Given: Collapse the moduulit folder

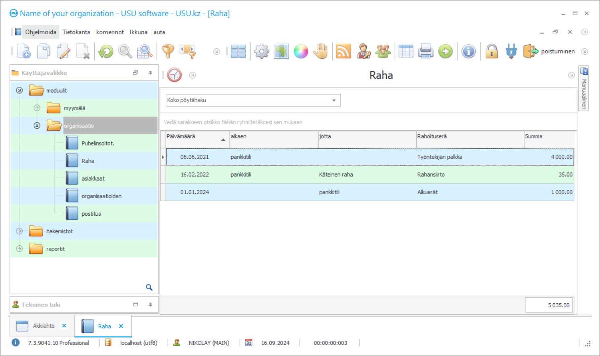Looking at the screenshot, I should (x=19, y=90).
